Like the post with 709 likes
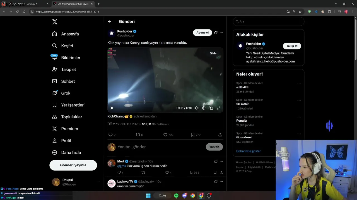 [168, 135]
